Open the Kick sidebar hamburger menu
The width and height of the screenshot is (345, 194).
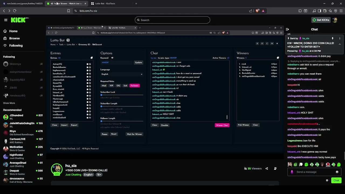[x=6, y=20]
